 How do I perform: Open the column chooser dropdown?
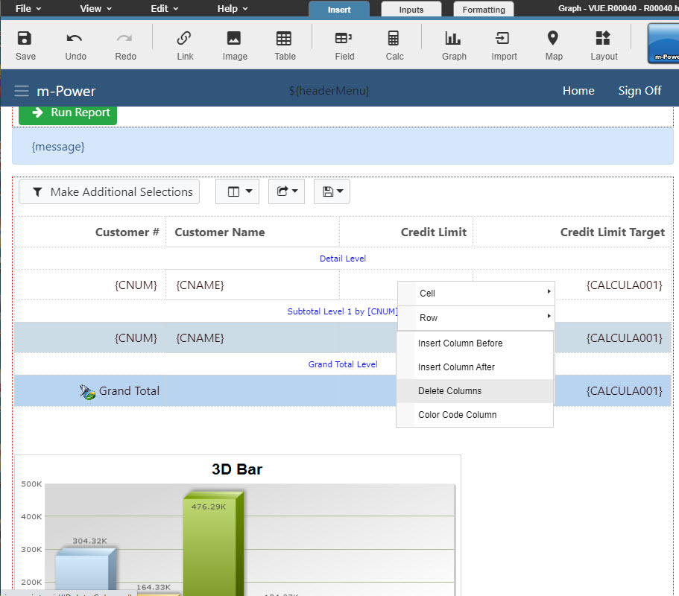click(237, 191)
